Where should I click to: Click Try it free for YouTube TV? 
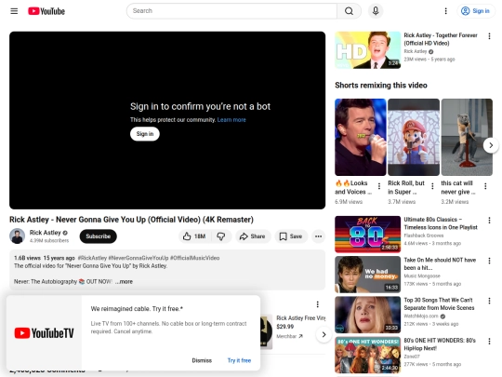[x=239, y=360]
